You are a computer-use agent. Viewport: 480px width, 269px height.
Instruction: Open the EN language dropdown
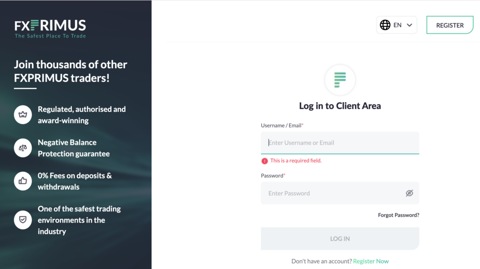pos(397,25)
